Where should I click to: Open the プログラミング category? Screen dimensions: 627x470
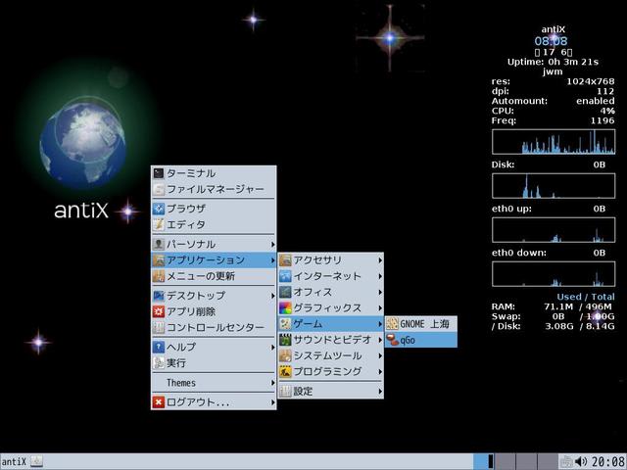[331, 372]
